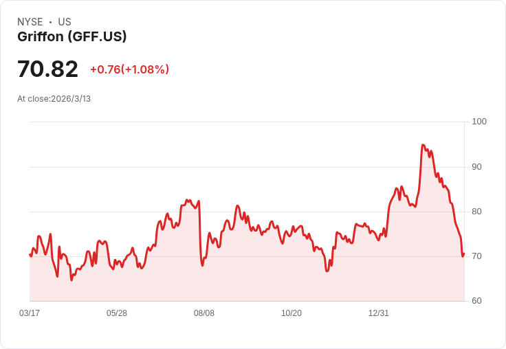Screen dimensions: 506x349
Task: Click the 12/31 date axis label
Action: [x=379, y=313]
